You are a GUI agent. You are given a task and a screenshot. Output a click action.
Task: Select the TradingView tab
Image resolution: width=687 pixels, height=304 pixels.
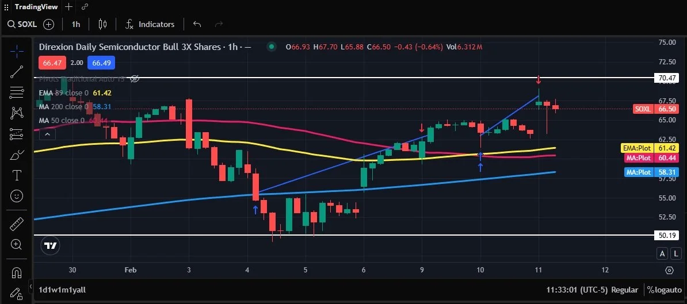(x=36, y=7)
